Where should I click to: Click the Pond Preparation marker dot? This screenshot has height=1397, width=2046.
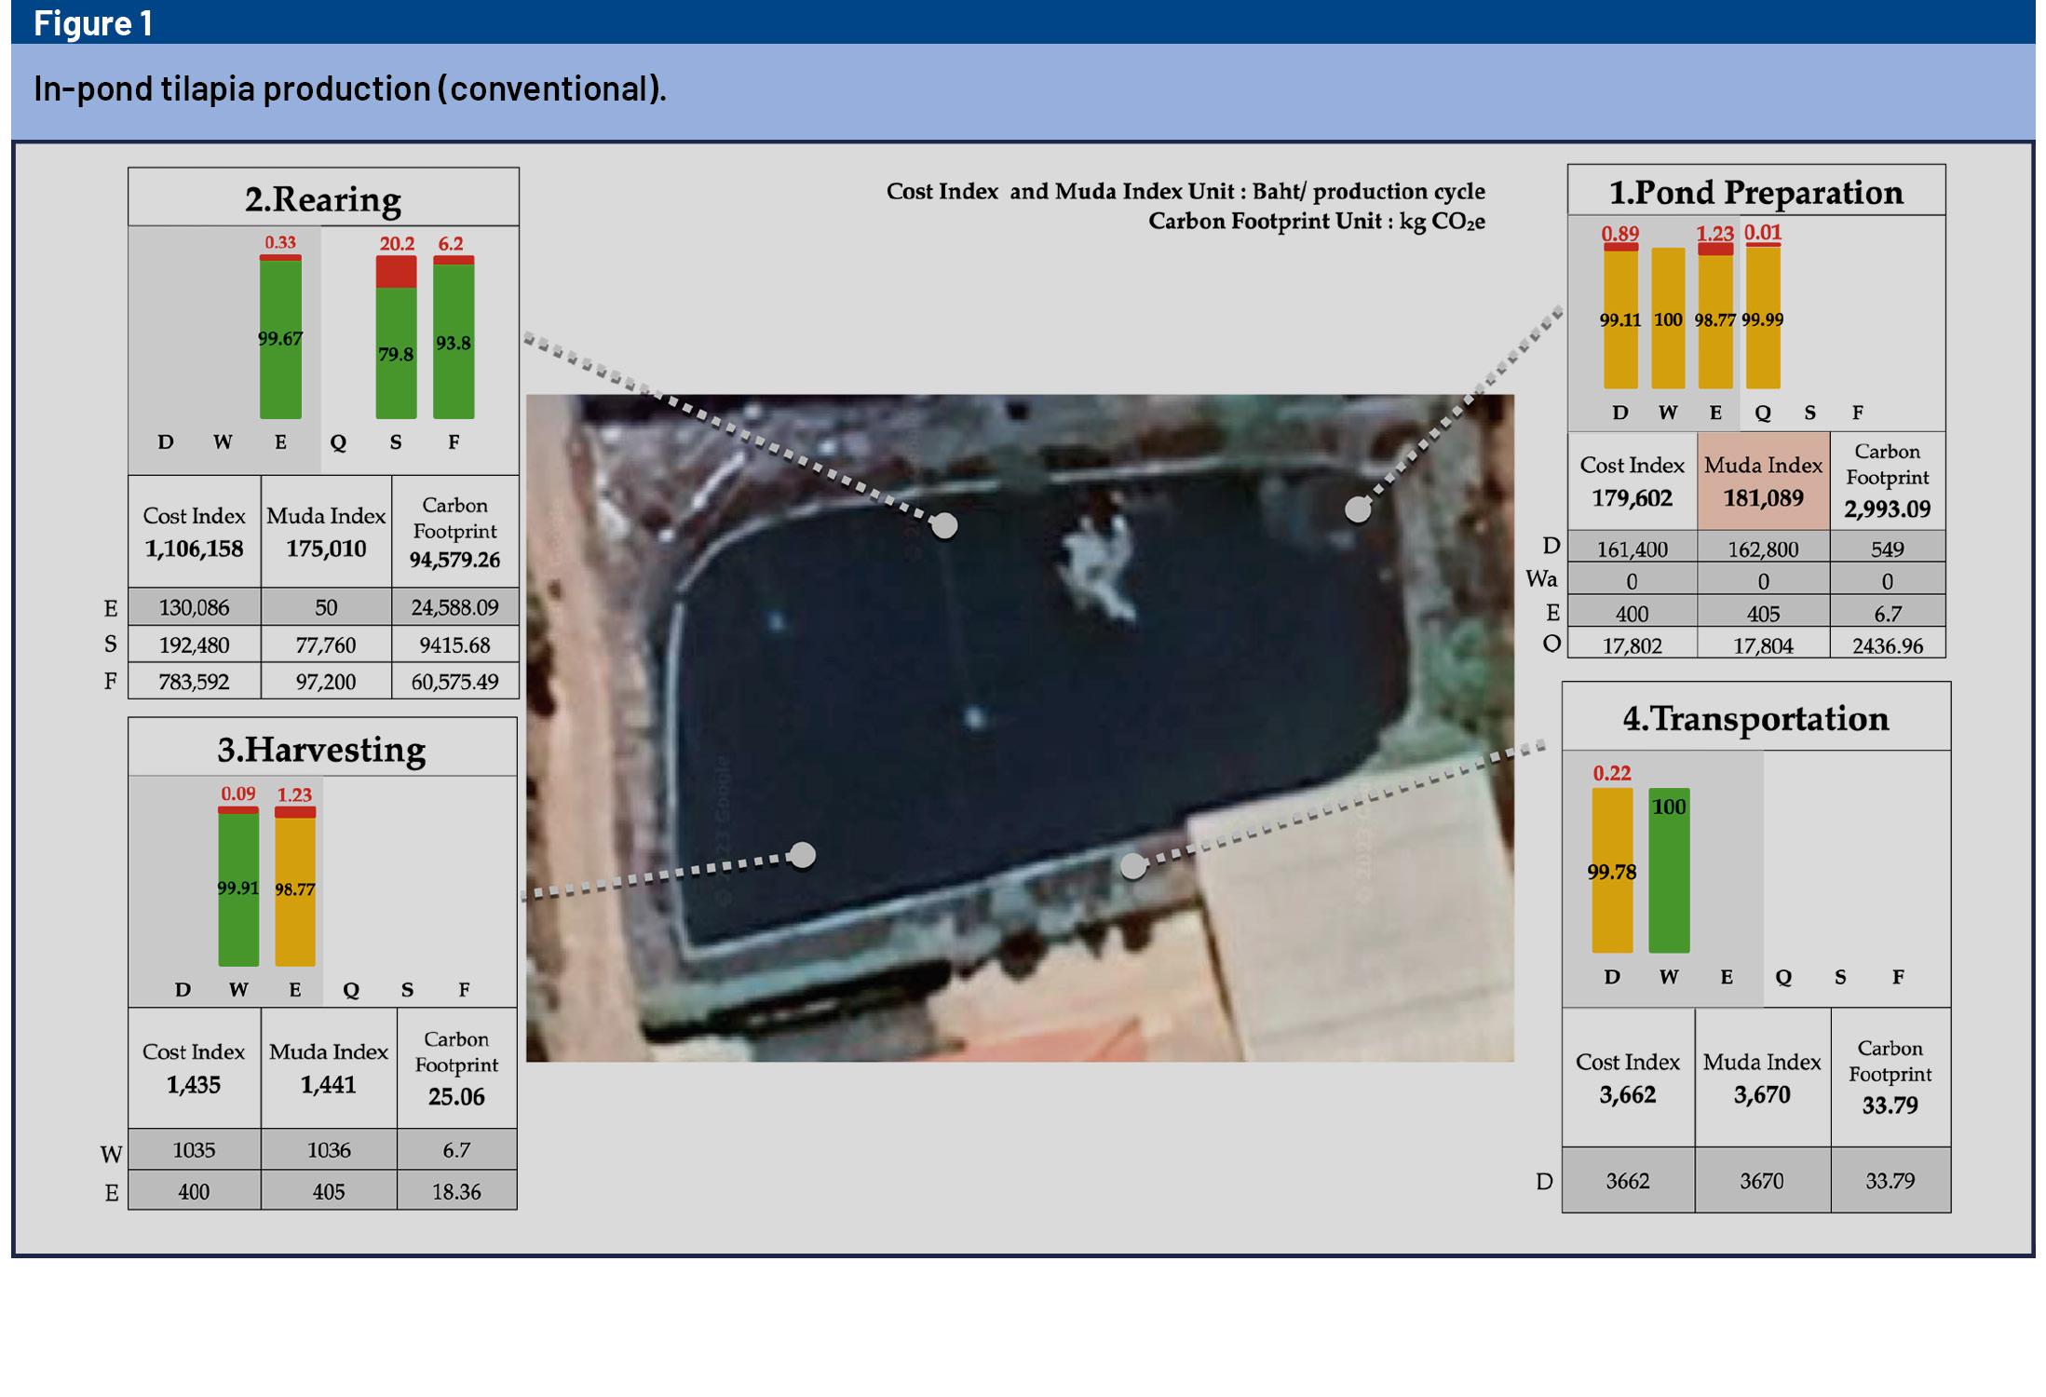click(1358, 509)
